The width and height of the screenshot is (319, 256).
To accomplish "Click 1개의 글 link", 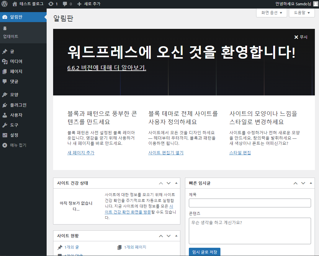I will (72, 247).
